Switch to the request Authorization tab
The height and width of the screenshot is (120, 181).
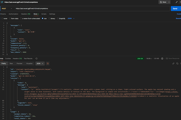[13, 14]
